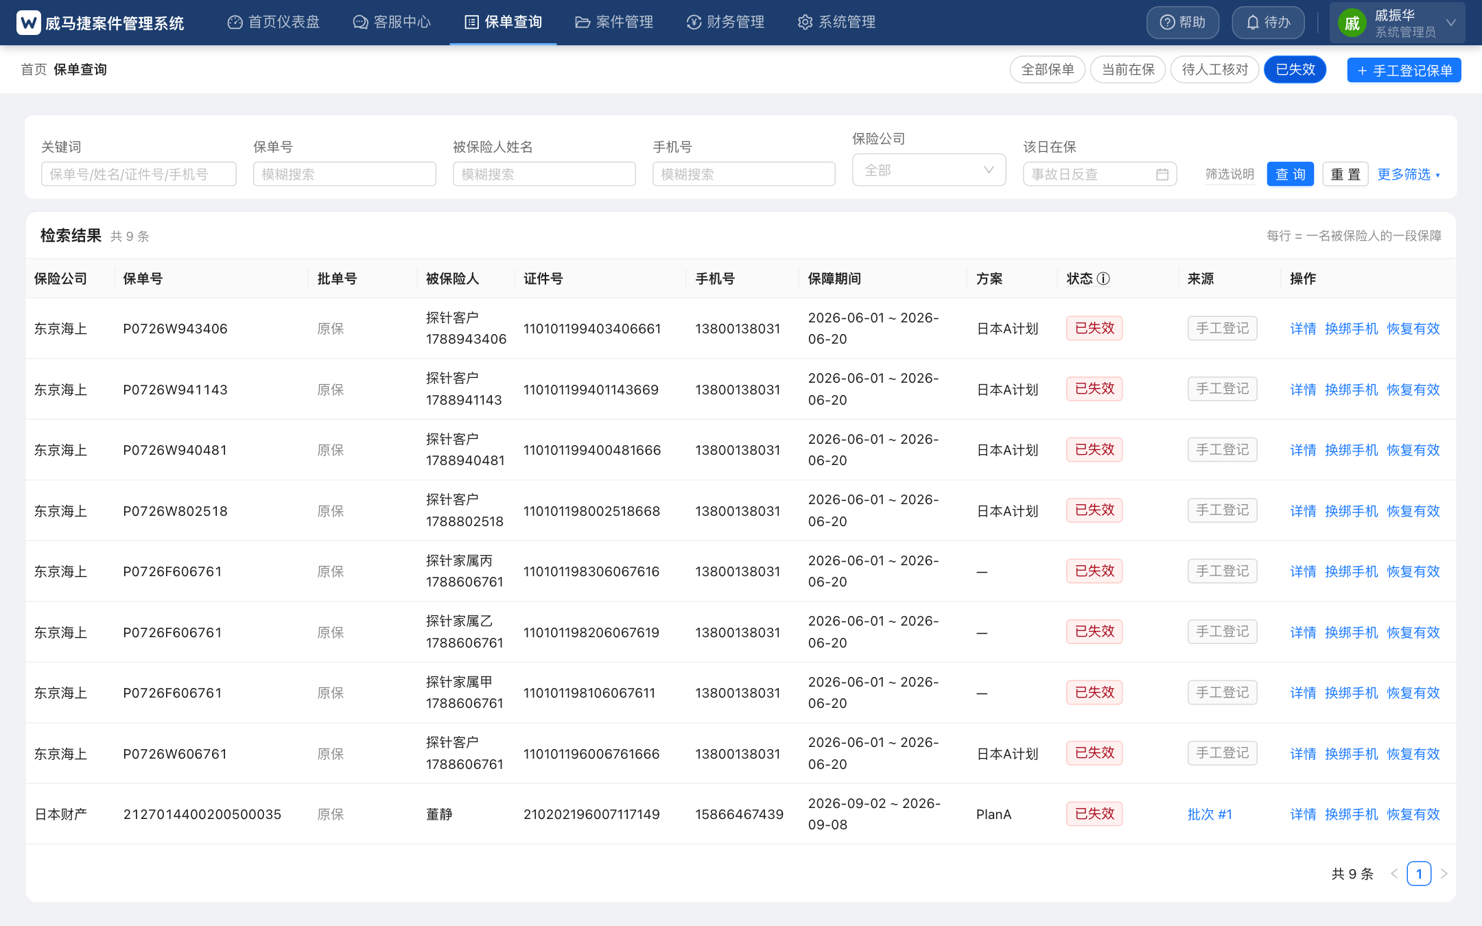The image size is (1482, 926).
Task: Focus the 手机号 search field
Action: (744, 174)
